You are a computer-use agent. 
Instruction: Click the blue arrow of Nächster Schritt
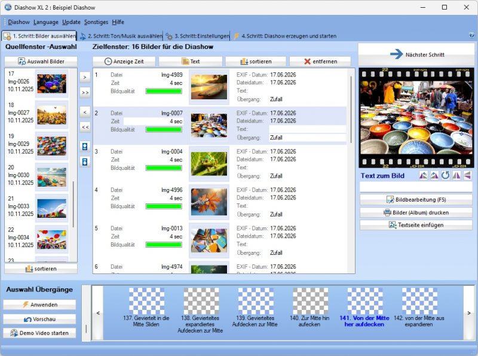coord(397,54)
